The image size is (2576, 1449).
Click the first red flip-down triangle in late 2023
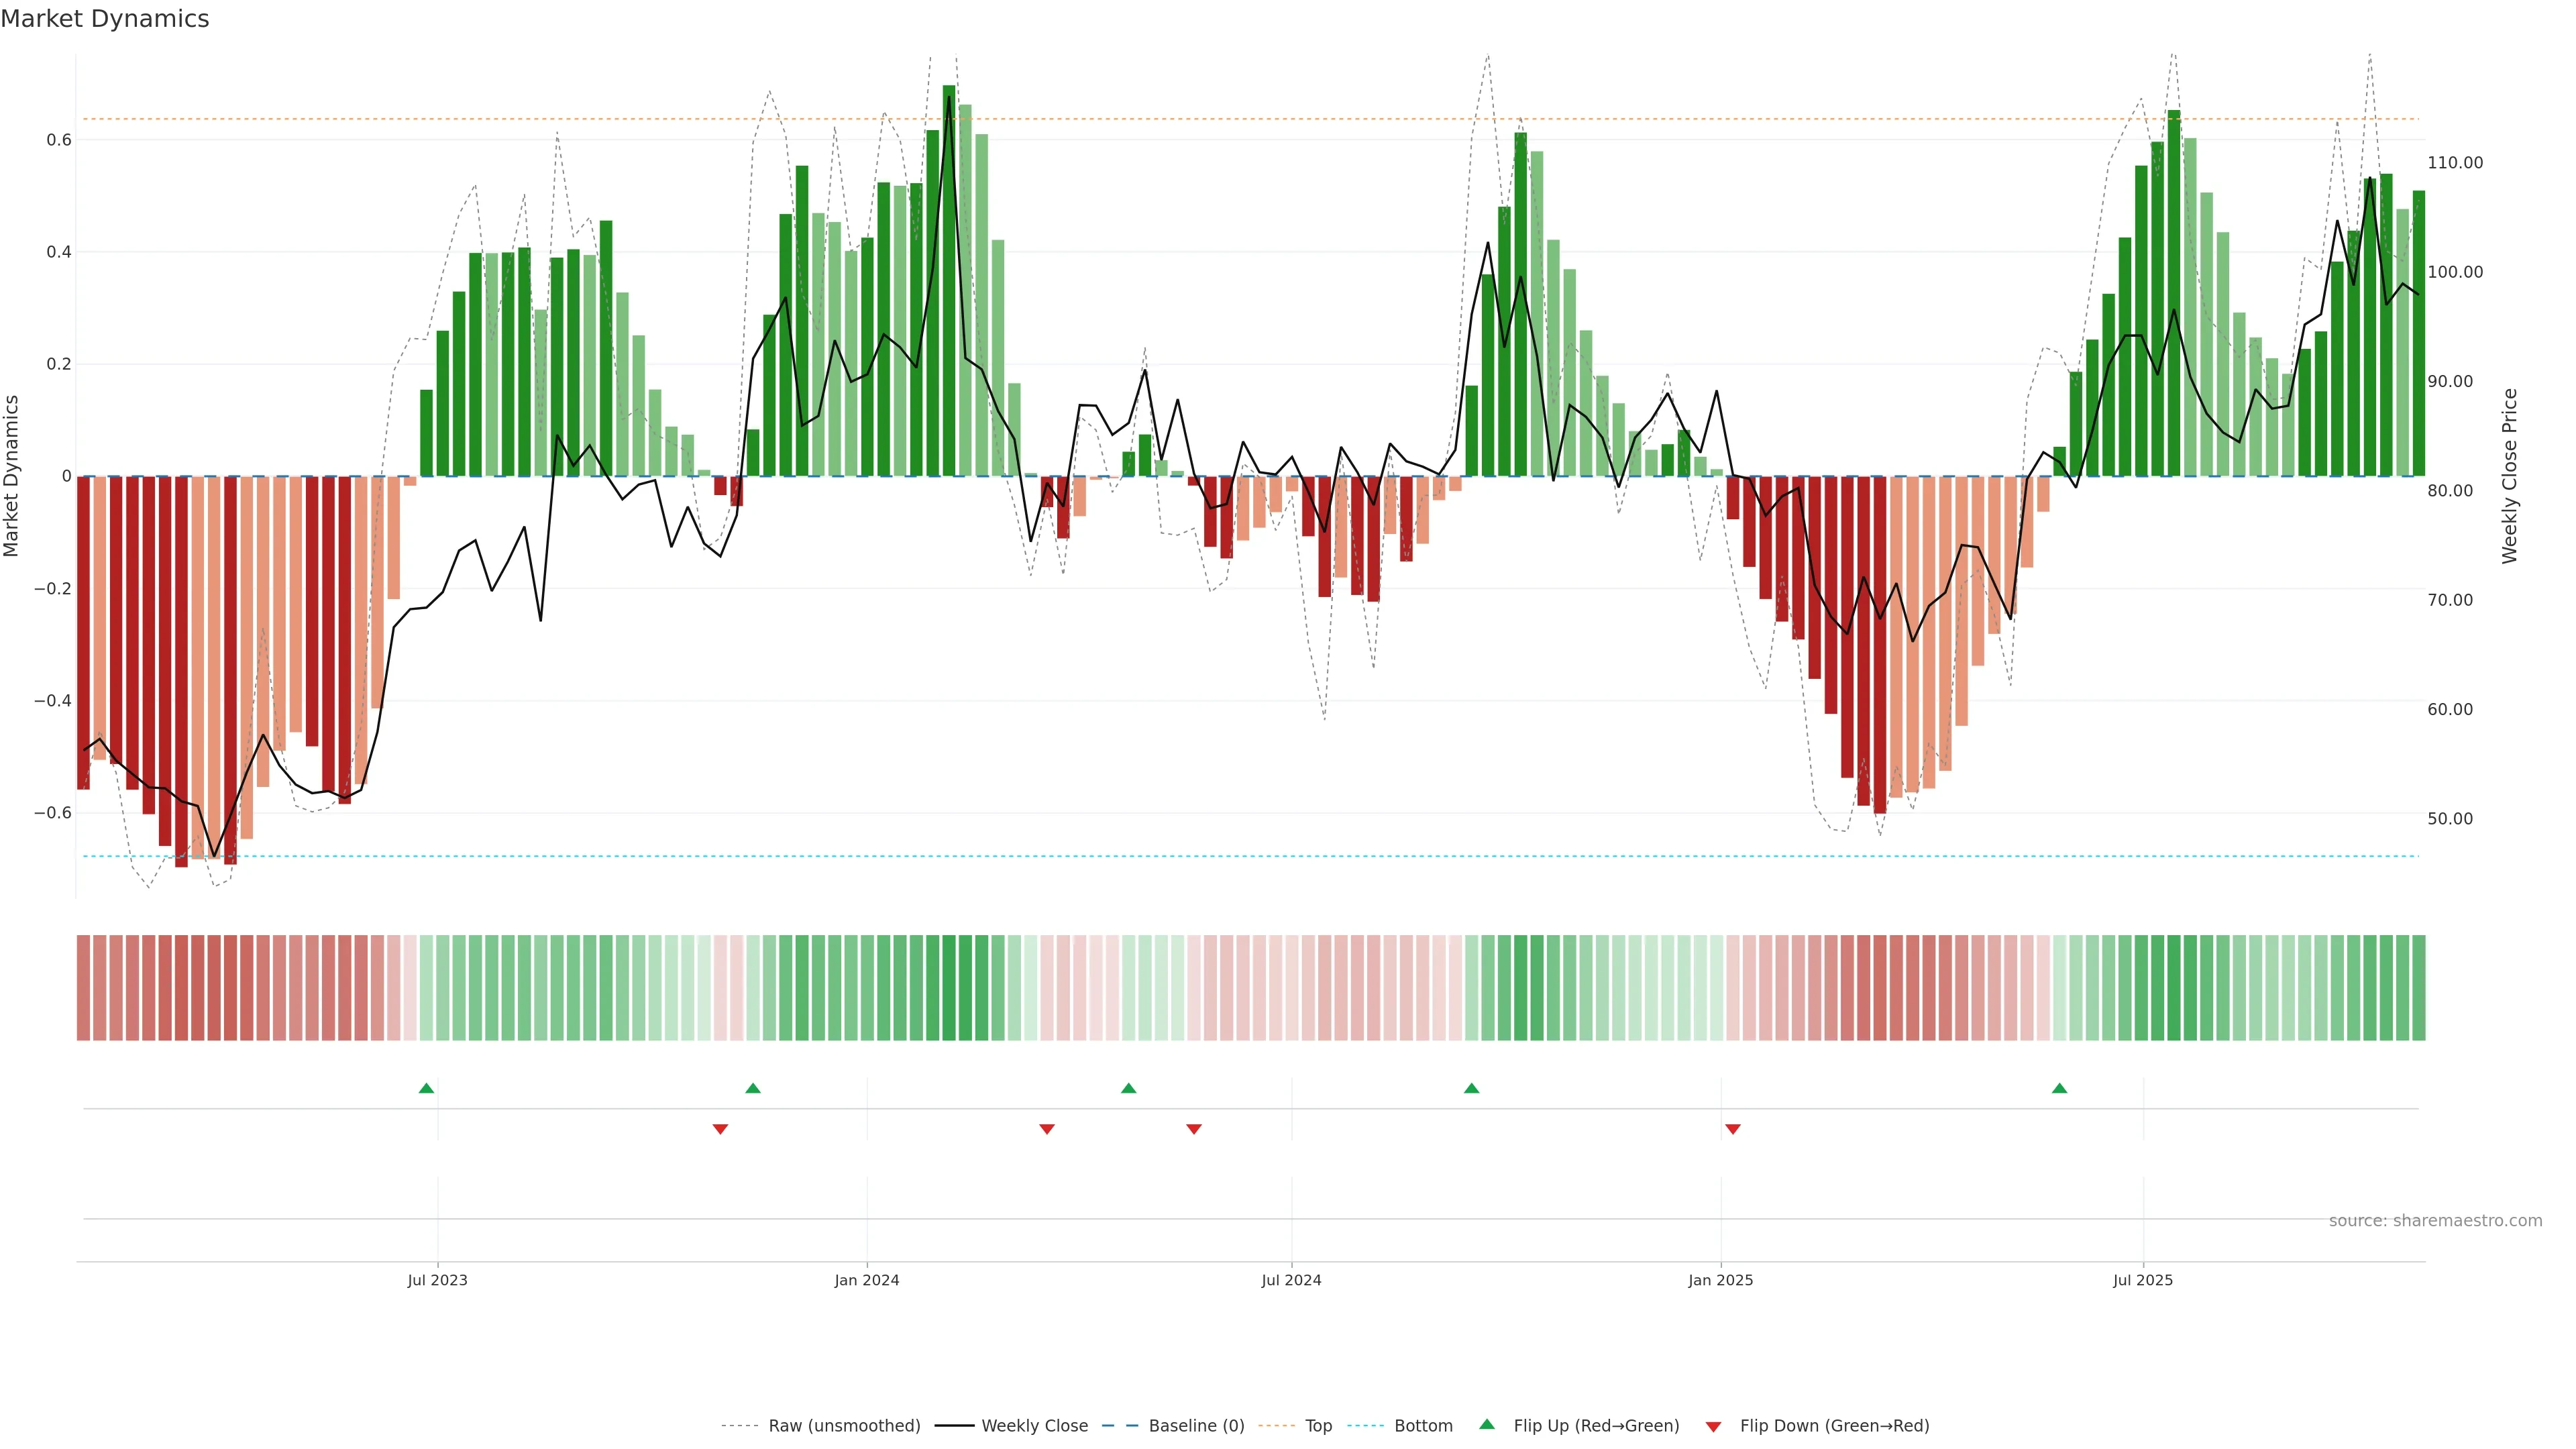tap(720, 1129)
